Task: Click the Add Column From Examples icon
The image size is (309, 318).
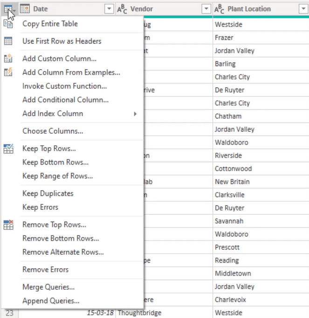Action: (8, 72)
